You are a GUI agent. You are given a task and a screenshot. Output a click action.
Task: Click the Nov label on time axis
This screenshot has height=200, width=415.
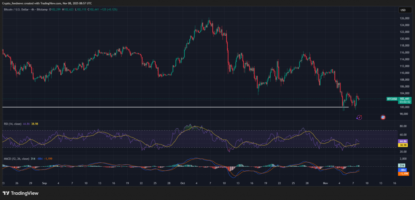325,183
